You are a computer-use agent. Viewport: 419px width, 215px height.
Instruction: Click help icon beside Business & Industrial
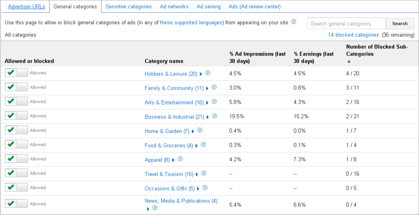pyautogui.click(x=214, y=116)
